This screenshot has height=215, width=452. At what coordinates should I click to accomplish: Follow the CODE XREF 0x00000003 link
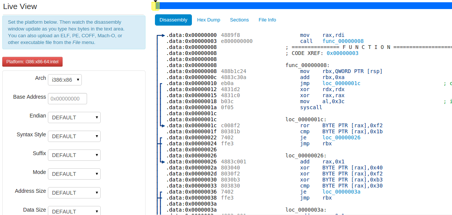(x=343, y=53)
